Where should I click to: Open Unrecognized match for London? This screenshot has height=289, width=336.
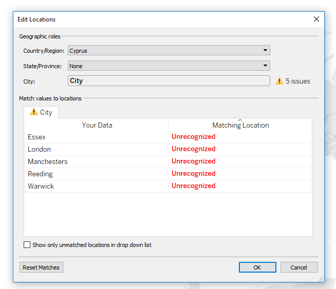193,149
